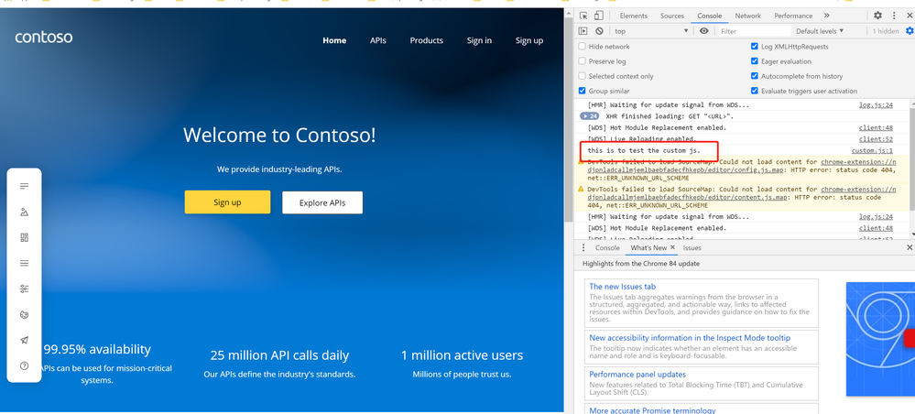
Task: Open the Settings sliders icon in sidebar
Action: click(x=24, y=289)
